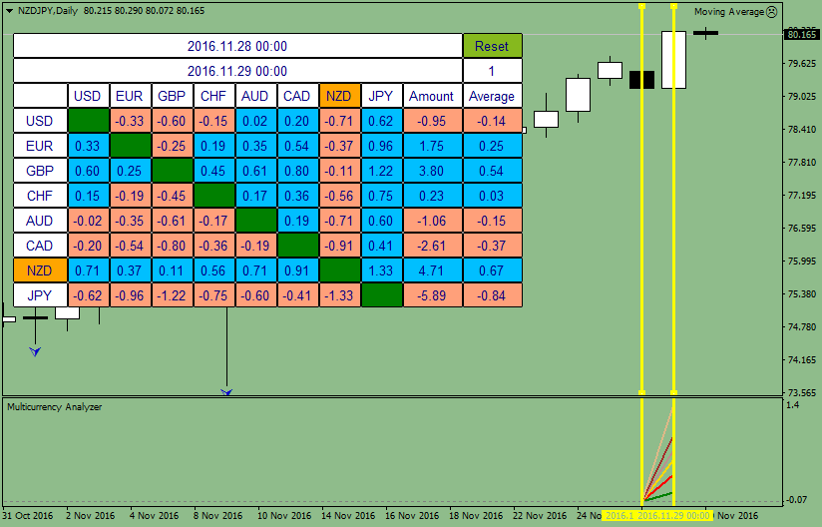This screenshot has width=822, height=527.
Task: Click the period value field showing 1
Action: pos(492,71)
